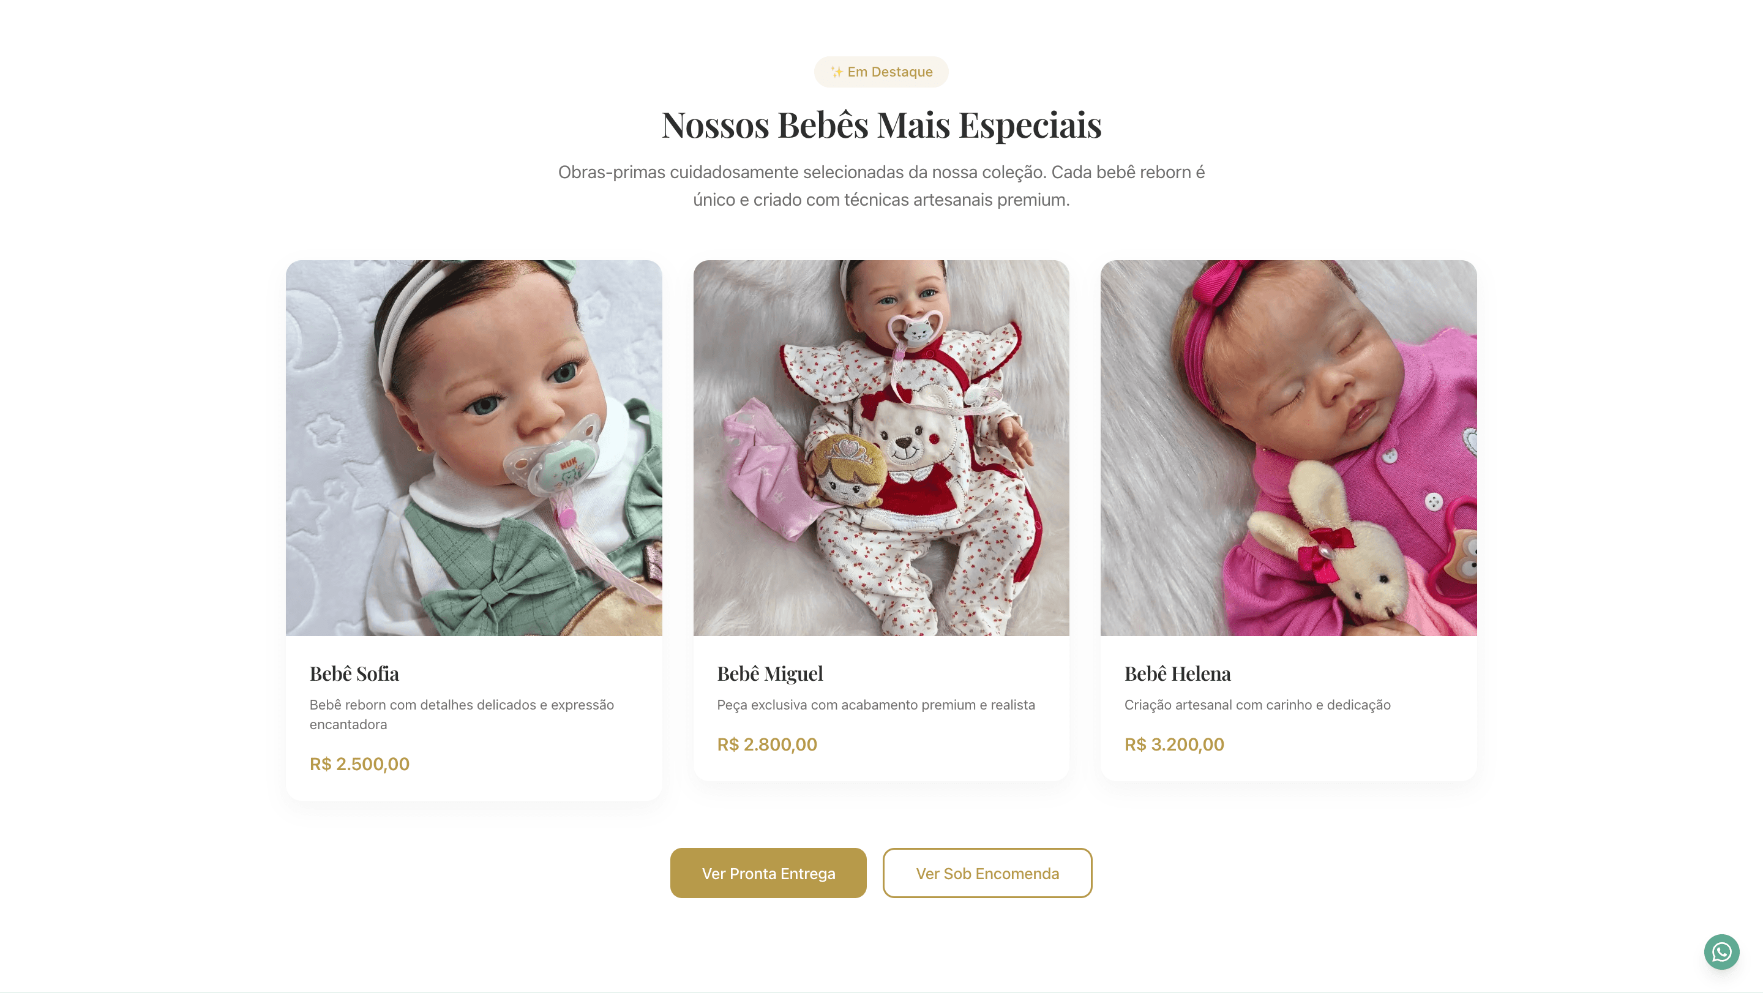Open the Bebê Sofia product photo
The height and width of the screenshot is (993, 1763).
pyautogui.click(x=474, y=448)
